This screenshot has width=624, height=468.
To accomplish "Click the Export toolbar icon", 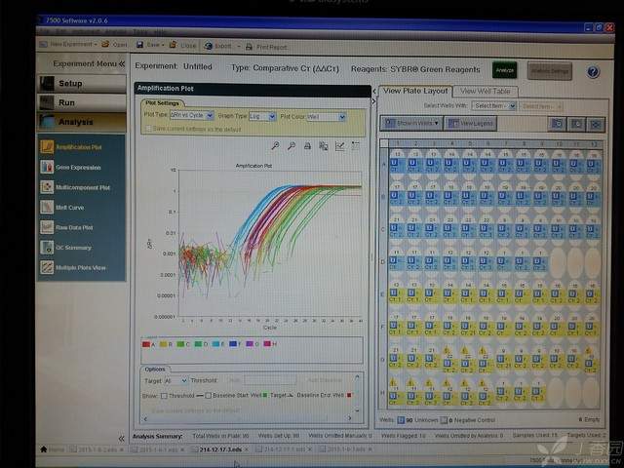I will (x=208, y=46).
